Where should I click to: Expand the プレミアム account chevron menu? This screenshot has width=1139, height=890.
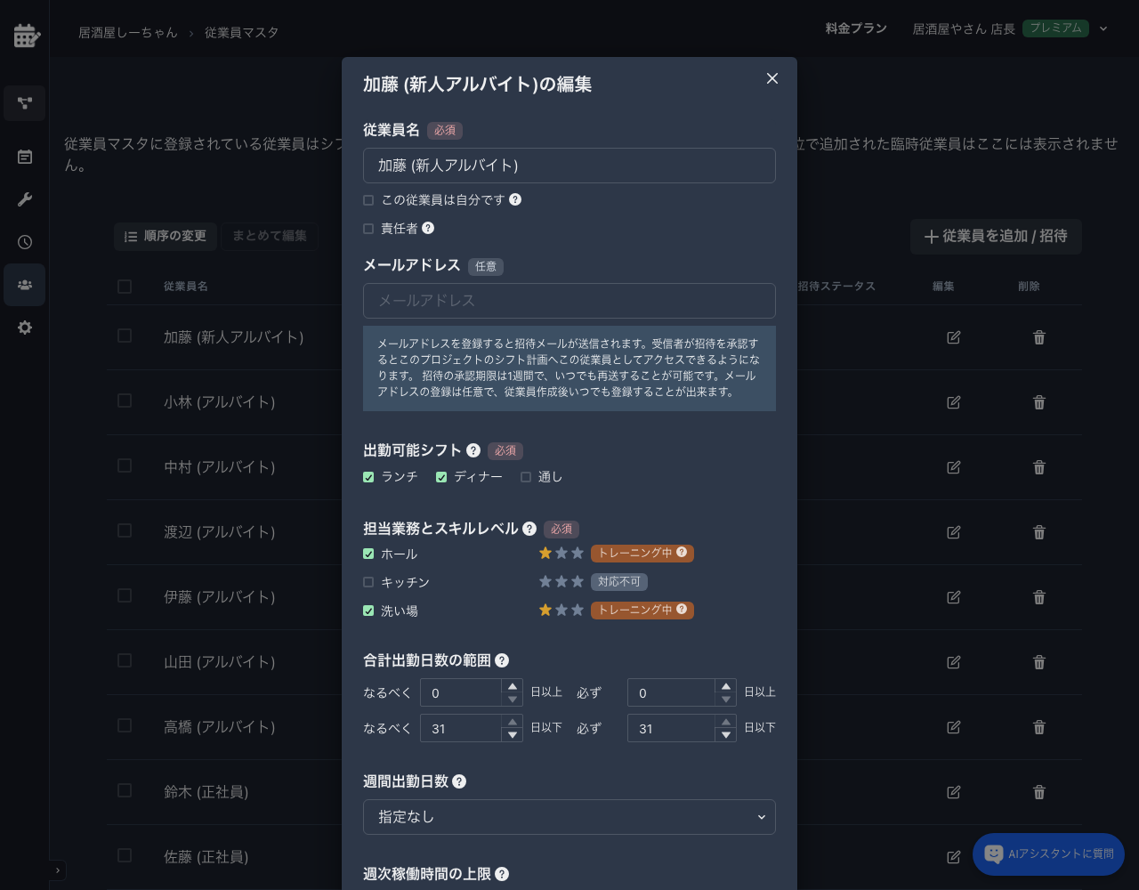pyautogui.click(x=1103, y=28)
